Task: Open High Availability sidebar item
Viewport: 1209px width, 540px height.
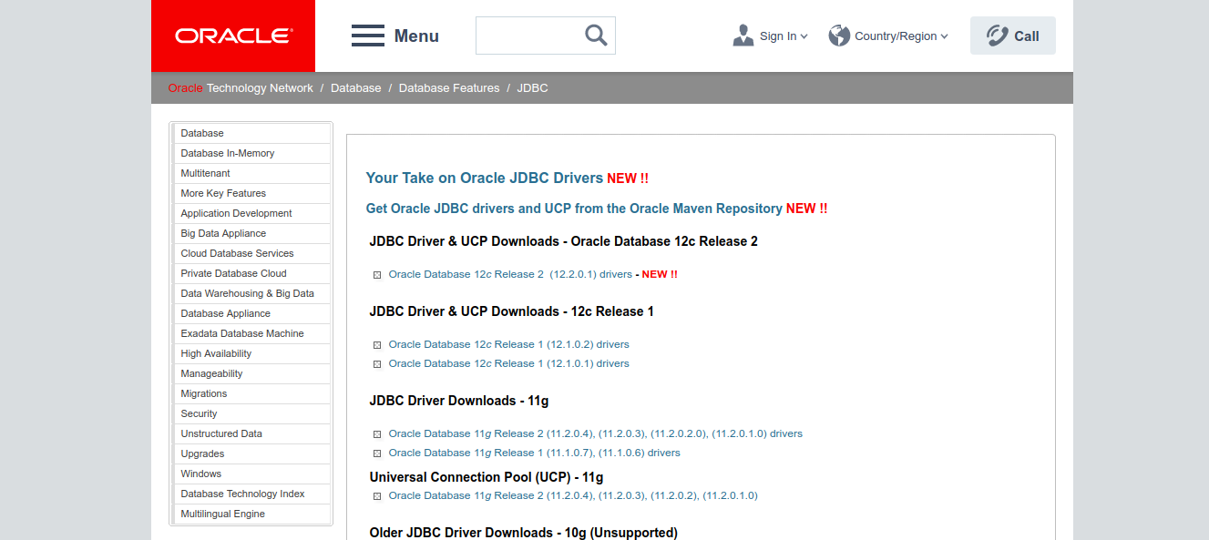Action: [252, 353]
